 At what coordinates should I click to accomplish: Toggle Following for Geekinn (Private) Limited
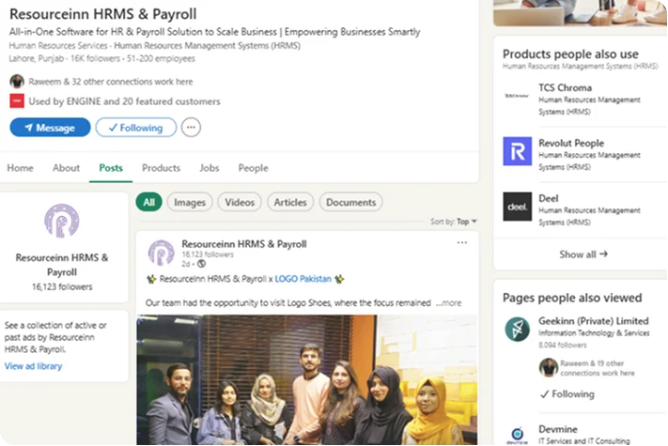click(x=567, y=394)
